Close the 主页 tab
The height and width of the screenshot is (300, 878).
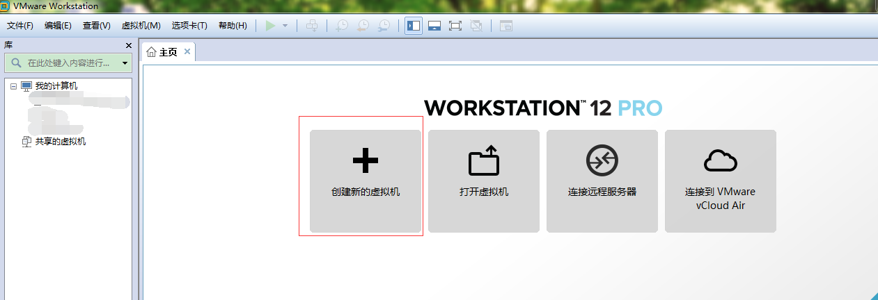187,51
